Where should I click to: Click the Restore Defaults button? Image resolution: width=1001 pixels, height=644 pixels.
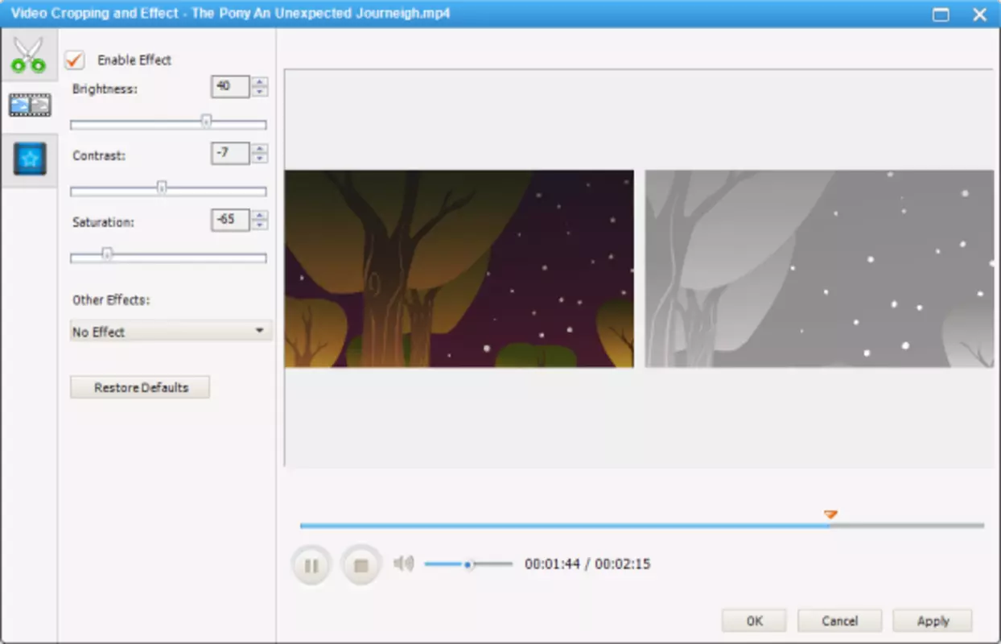(140, 387)
